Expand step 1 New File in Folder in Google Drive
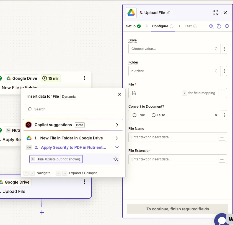 [x=116, y=138]
